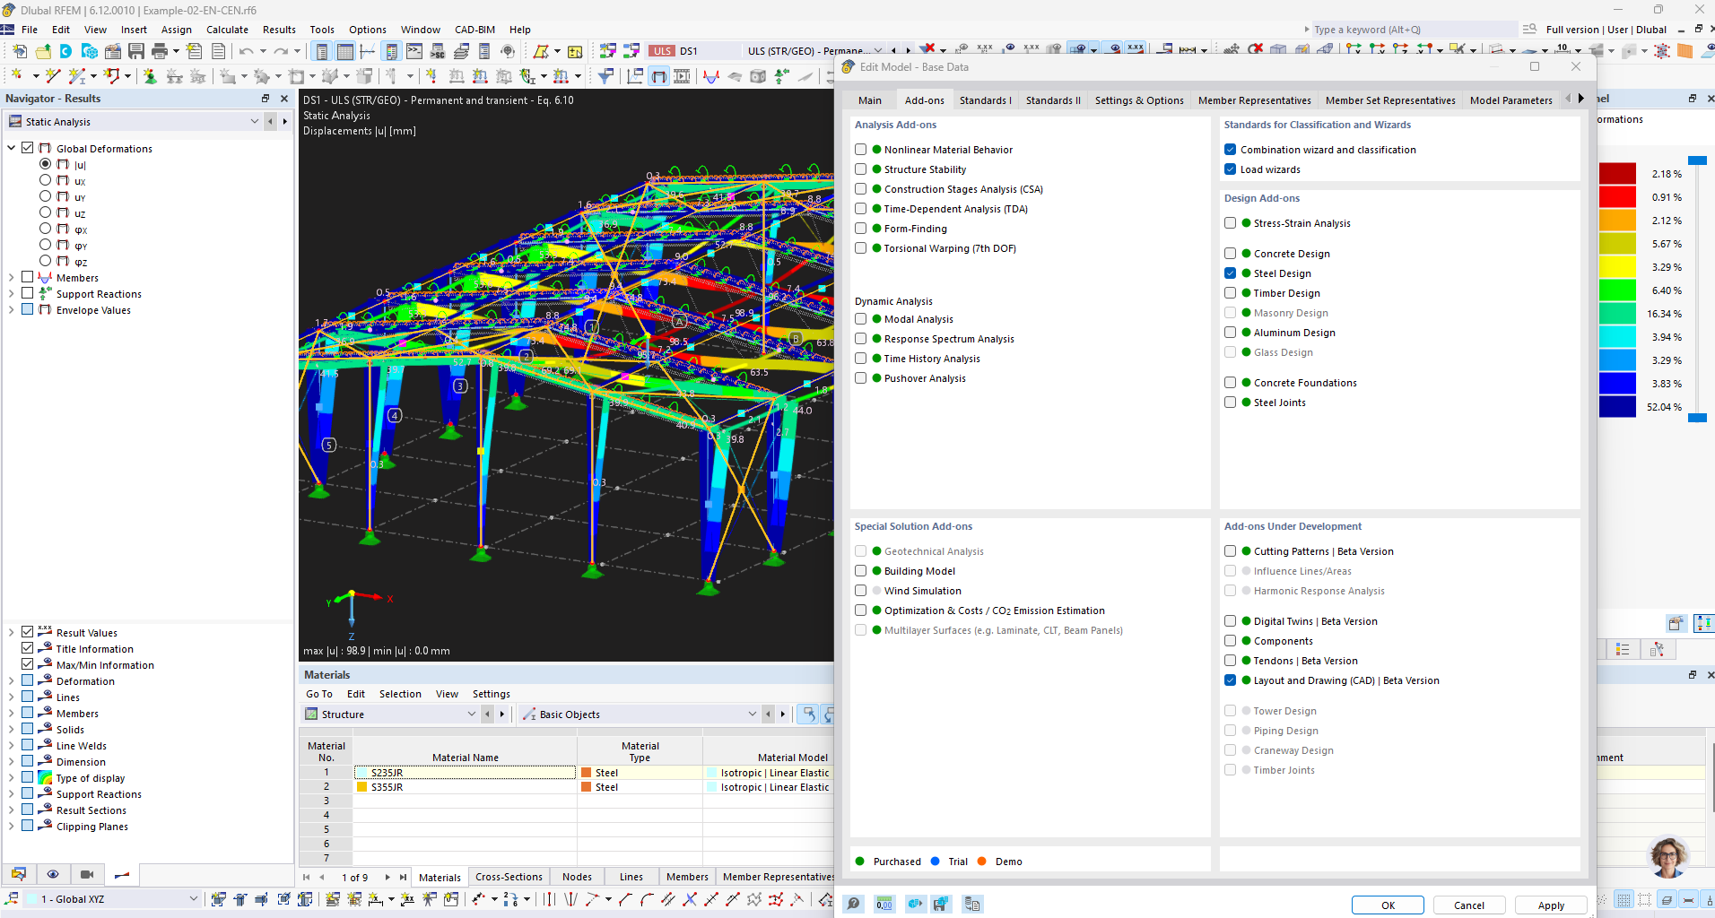Open the Views eye tab in Navigator
The width and height of the screenshot is (1715, 918).
click(53, 874)
